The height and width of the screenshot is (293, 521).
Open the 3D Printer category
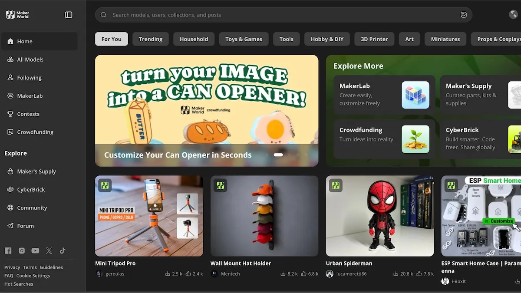374,39
